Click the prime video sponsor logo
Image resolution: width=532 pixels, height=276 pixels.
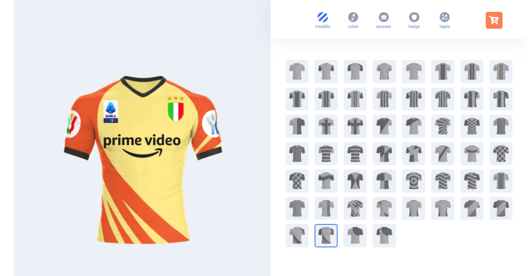(142, 146)
